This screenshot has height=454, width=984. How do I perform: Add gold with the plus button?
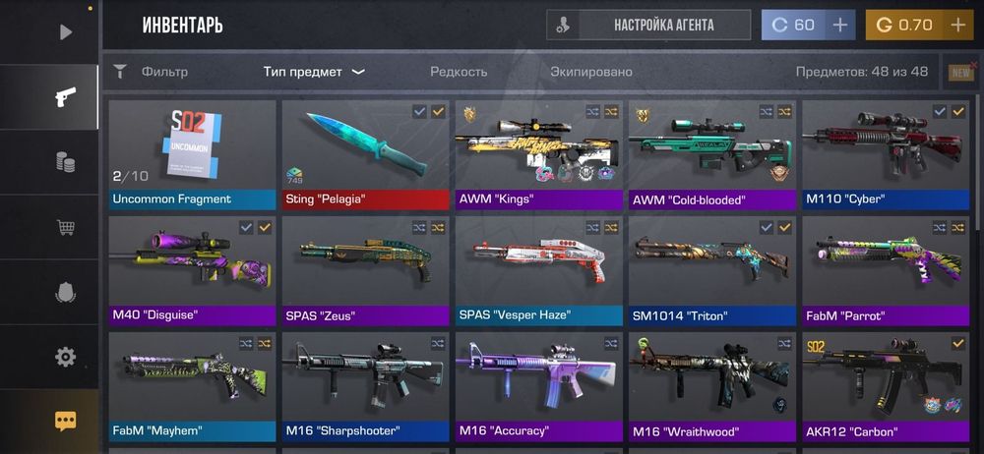pyautogui.click(x=957, y=26)
